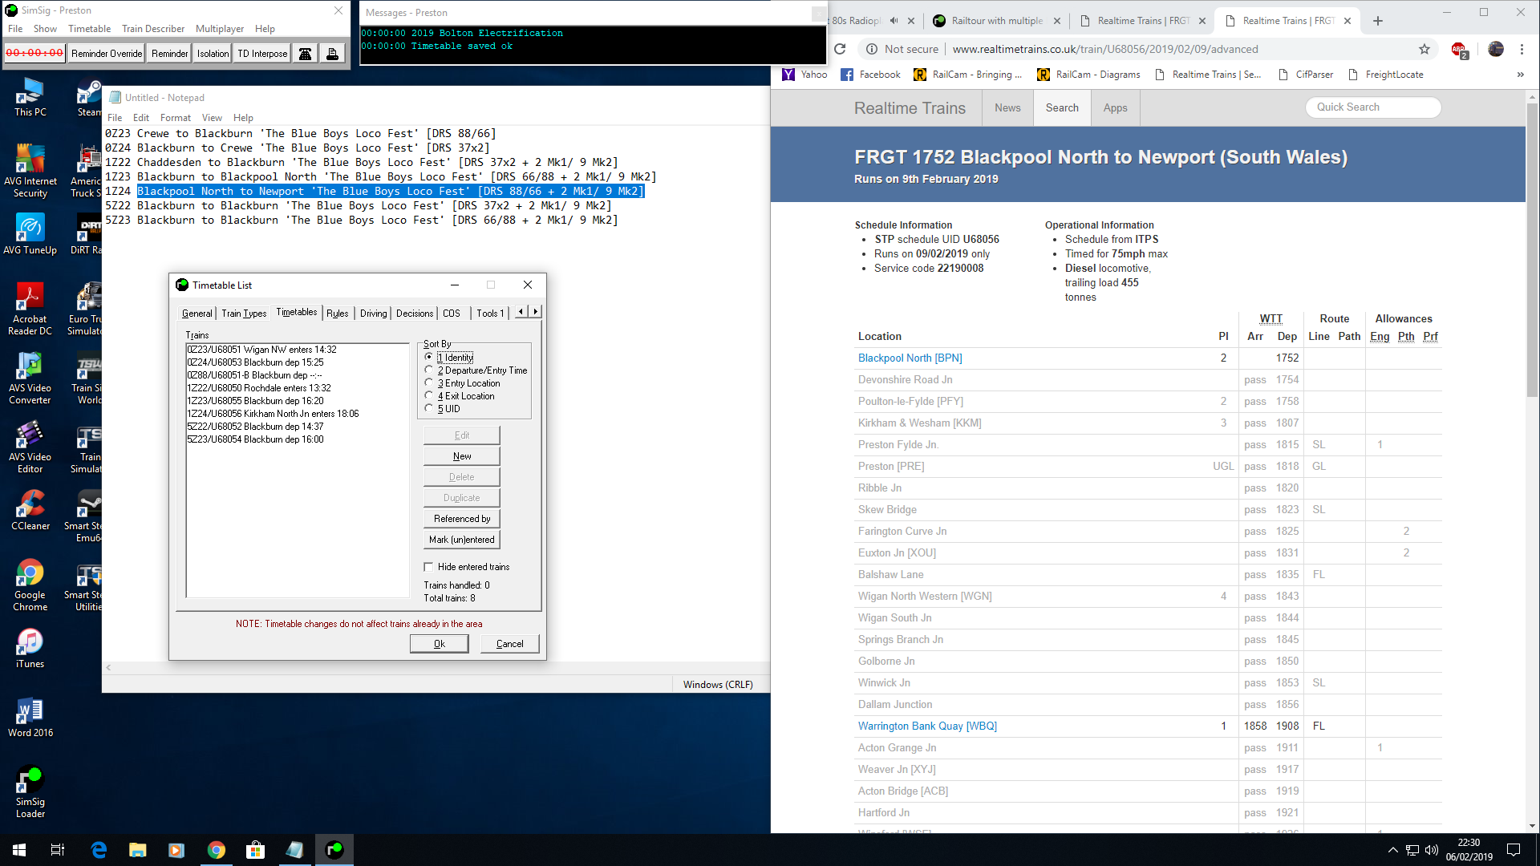Select train 0Z23/U68051 Wigan NW
The width and height of the screenshot is (1540, 866).
click(261, 350)
